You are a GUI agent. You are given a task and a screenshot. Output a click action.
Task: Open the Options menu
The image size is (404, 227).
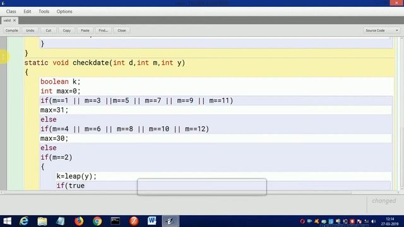tap(64, 11)
